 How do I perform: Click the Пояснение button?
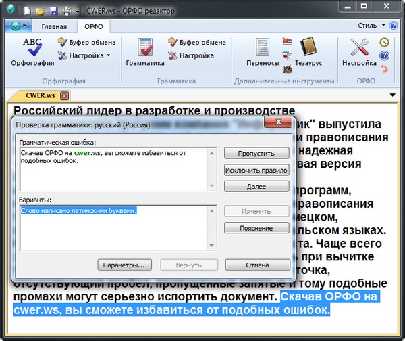coord(256,228)
